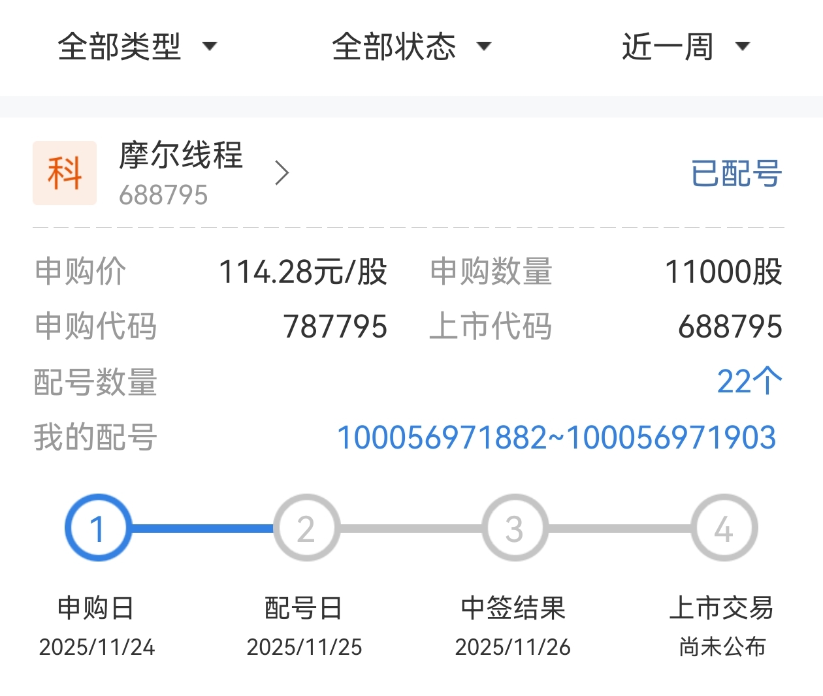Viewport: 823px width, 696px height.
Task: Click the 上市代码 field label
Action: click(x=491, y=326)
